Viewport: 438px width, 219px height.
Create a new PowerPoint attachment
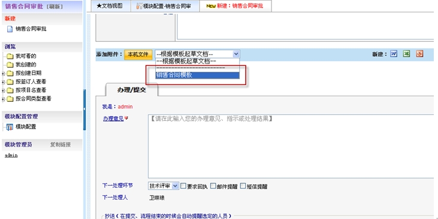pos(419,54)
